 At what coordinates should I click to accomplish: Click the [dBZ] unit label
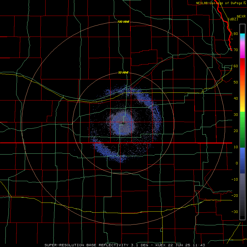point(233,19)
